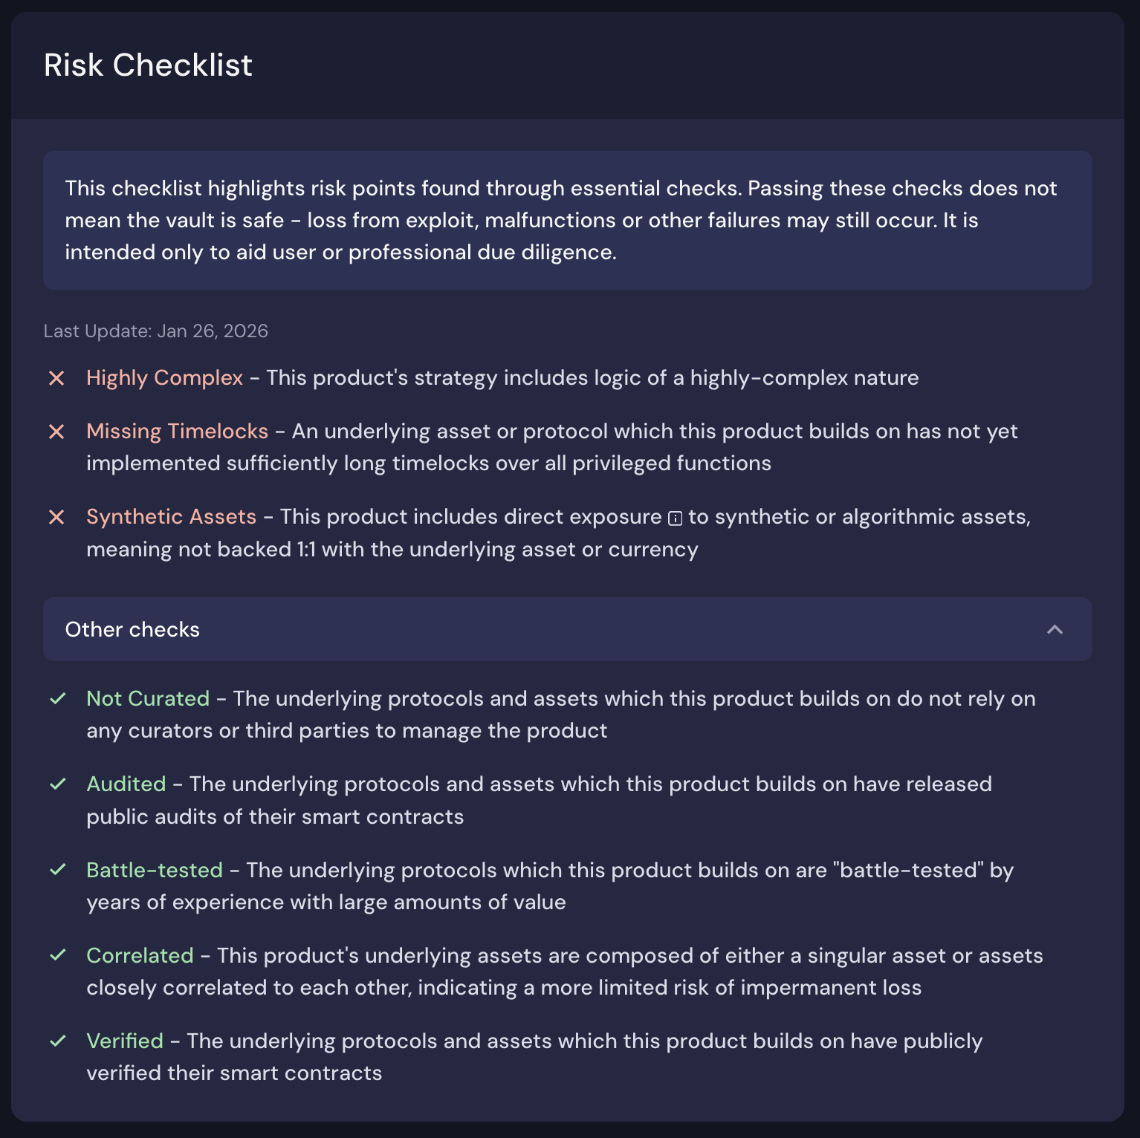Screen dimensions: 1140x1138
Task: Select the Synthetic Assets risk label
Action: point(171,517)
